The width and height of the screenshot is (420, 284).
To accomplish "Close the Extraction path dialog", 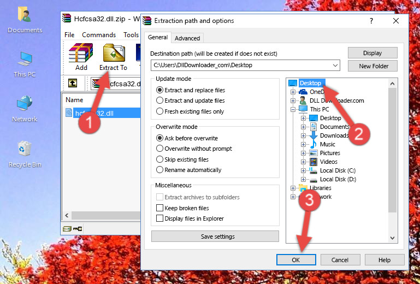I will click(x=396, y=21).
